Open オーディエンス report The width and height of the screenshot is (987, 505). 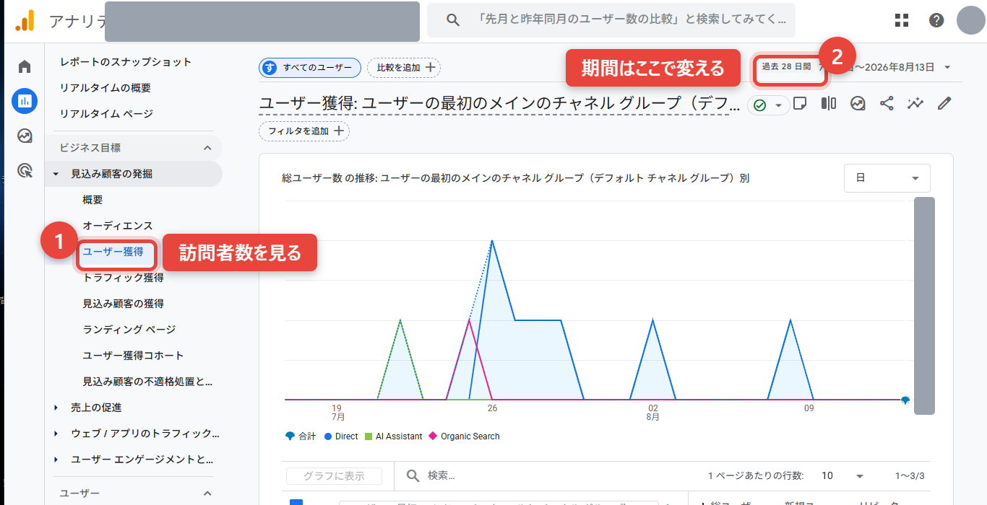pyautogui.click(x=118, y=226)
